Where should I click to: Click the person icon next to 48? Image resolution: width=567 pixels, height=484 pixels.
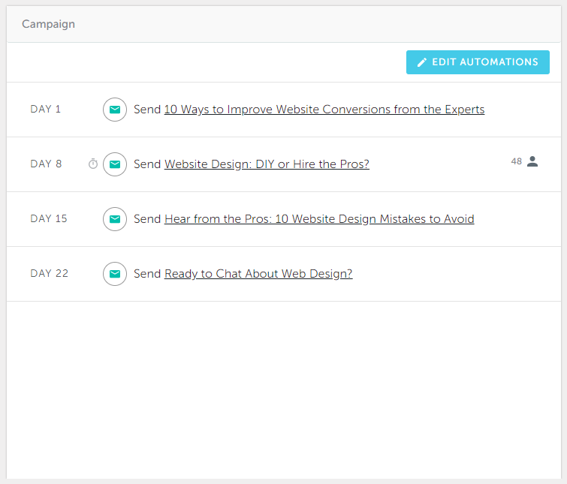point(532,161)
